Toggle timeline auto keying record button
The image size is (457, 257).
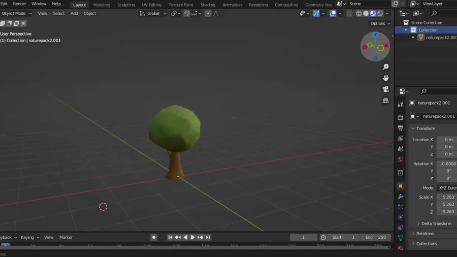pos(153,237)
